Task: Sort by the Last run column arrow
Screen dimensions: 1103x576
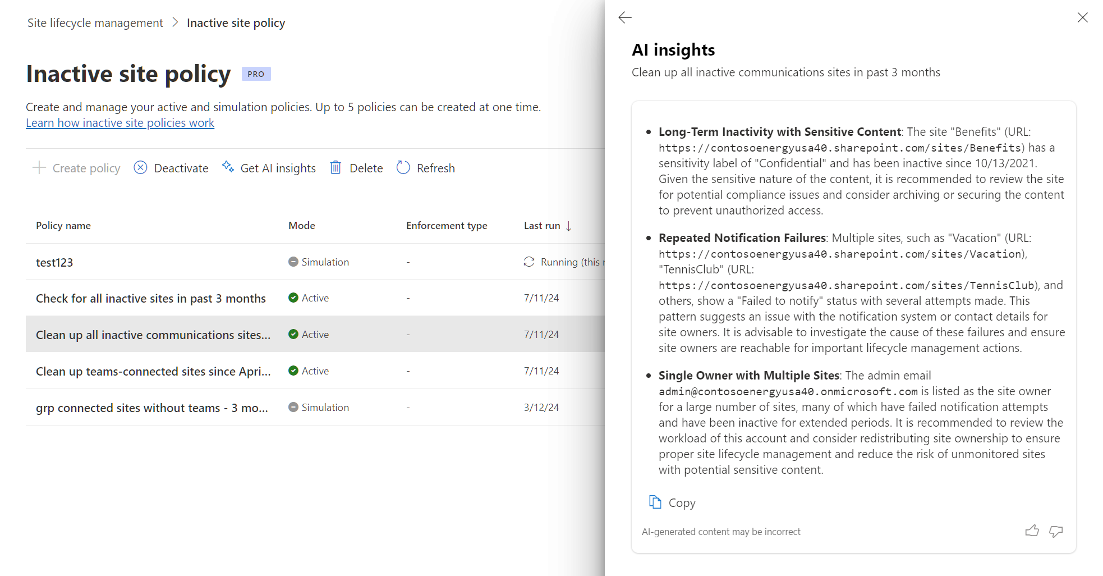Action: pos(568,226)
